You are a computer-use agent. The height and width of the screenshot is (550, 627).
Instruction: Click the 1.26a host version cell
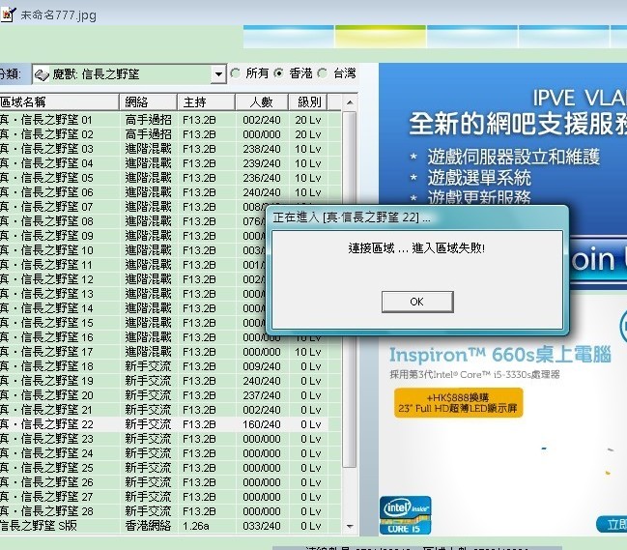coord(195,526)
